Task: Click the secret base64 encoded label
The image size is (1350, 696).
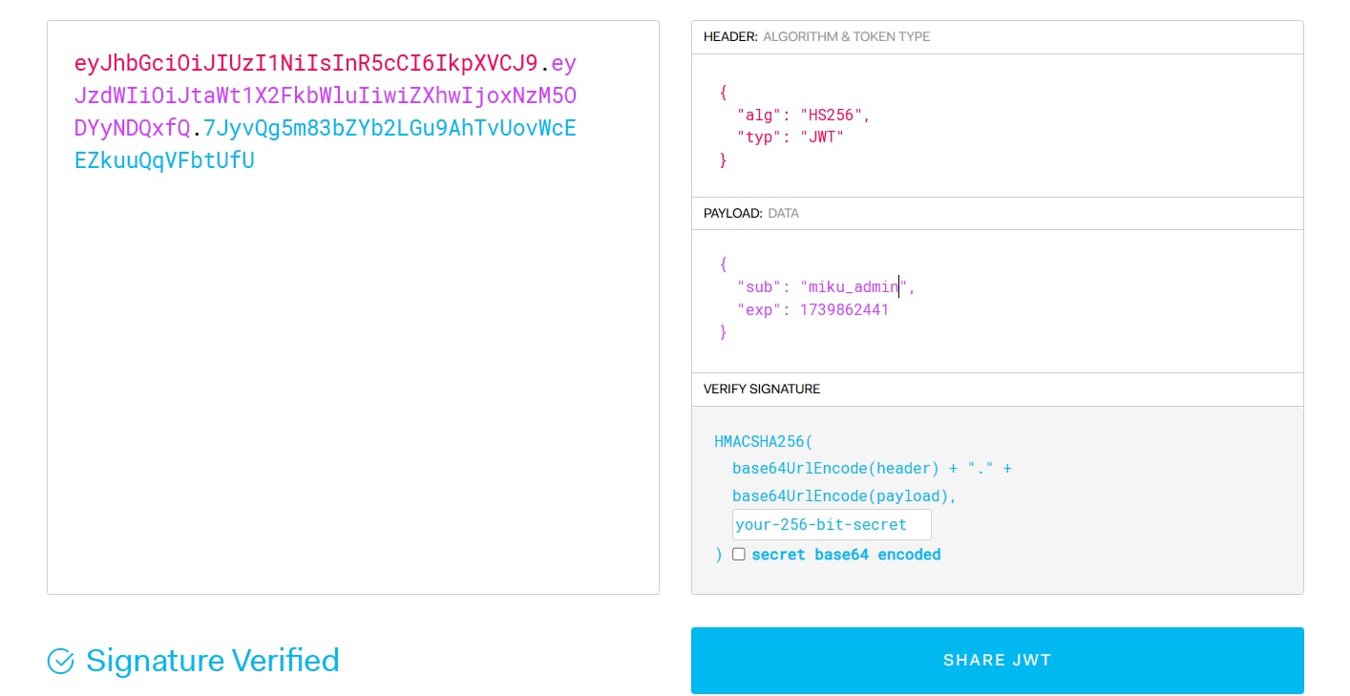Action: point(846,554)
